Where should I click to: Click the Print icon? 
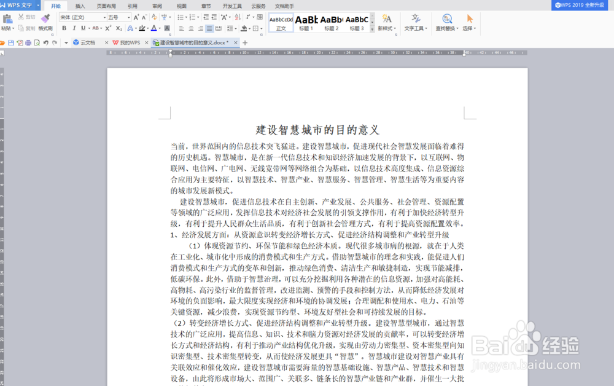coord(28,42)
